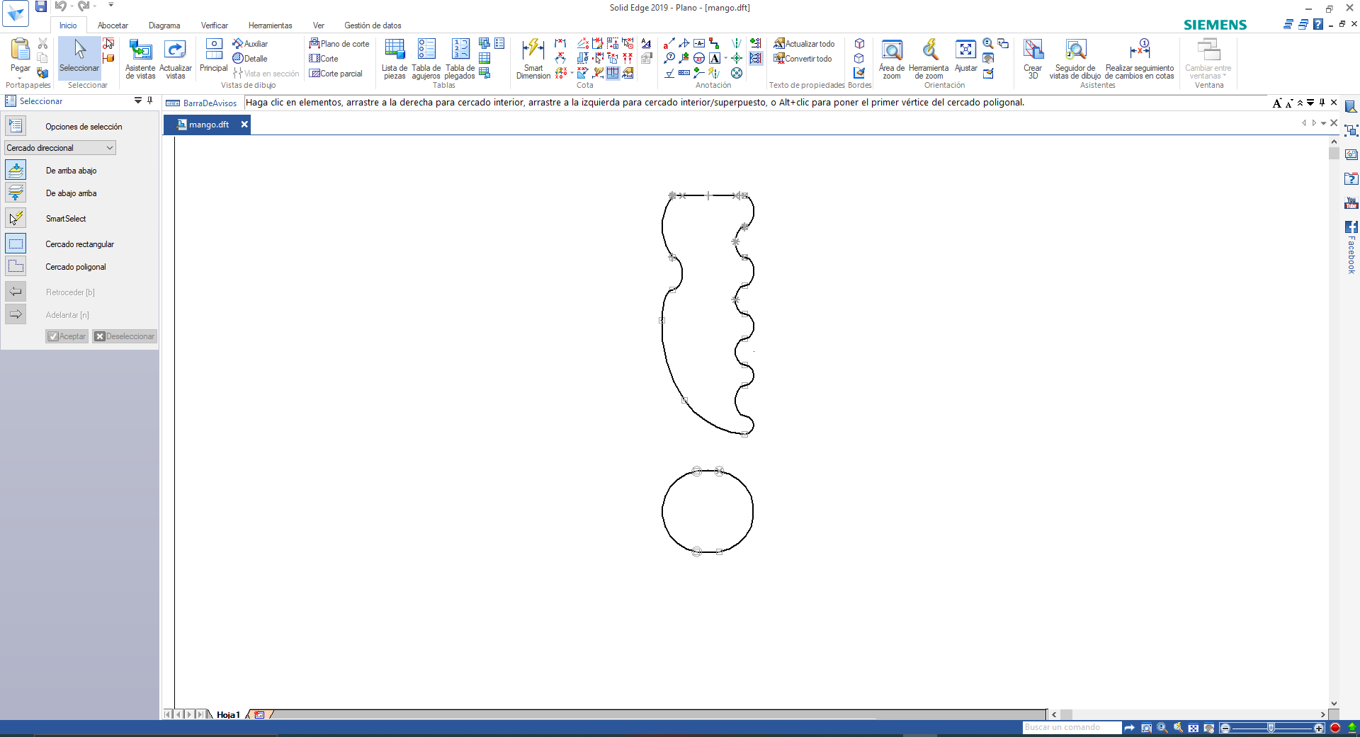The width and height of the screenshot is (1360, 737).
Task: Open the help question mark icon
Action: [x=1317, y=24]
